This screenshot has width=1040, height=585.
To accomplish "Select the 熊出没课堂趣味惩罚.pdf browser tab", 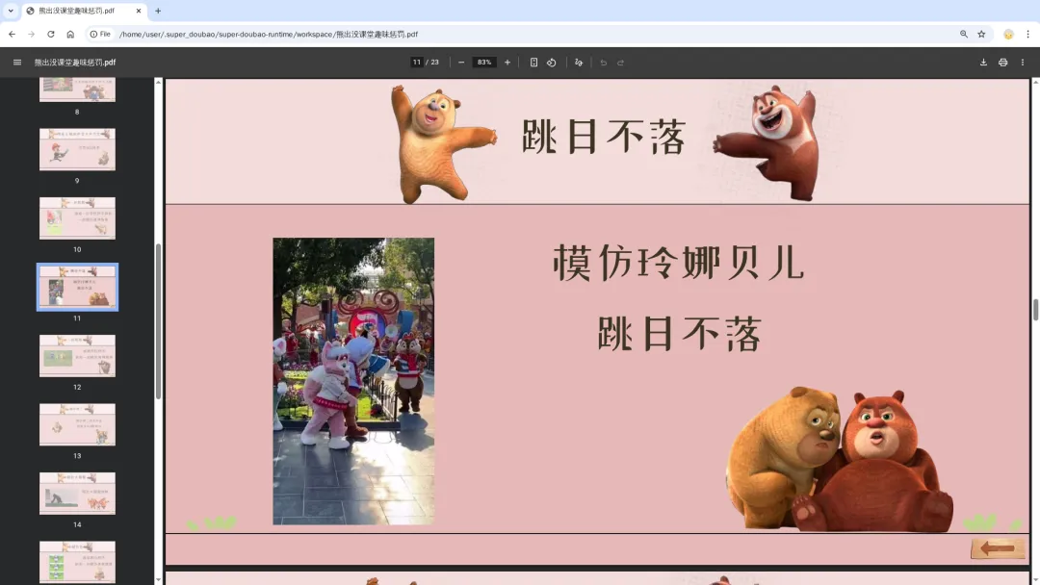I will pos(84,11).
